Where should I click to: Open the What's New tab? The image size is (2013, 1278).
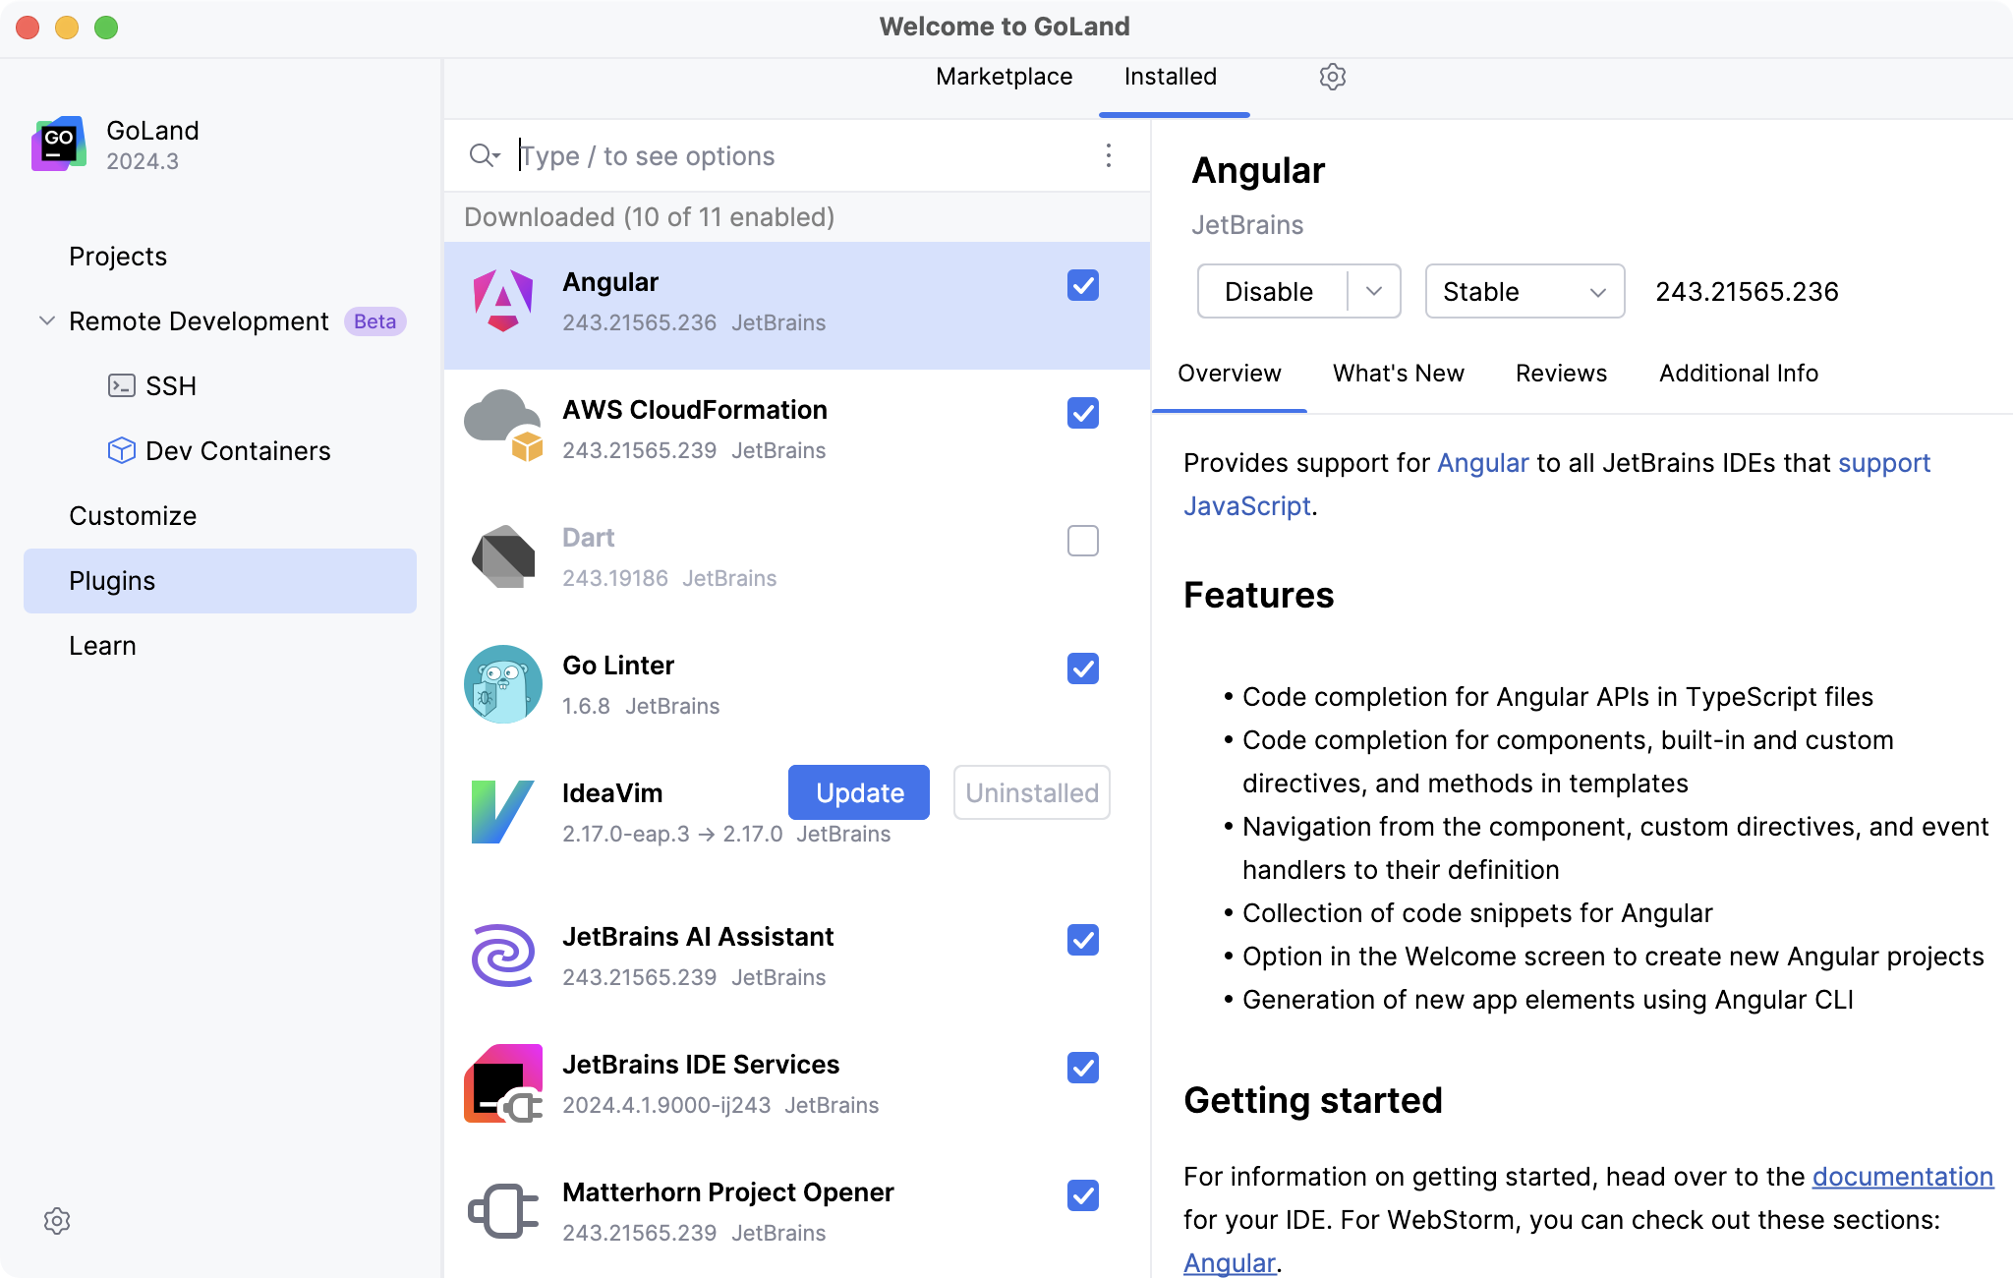pyautogui.click(x=1398, y=374)
